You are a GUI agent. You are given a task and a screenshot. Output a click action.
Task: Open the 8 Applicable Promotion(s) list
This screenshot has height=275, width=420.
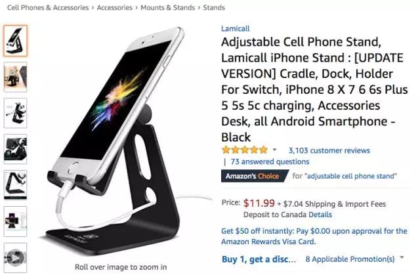[350, 259]
